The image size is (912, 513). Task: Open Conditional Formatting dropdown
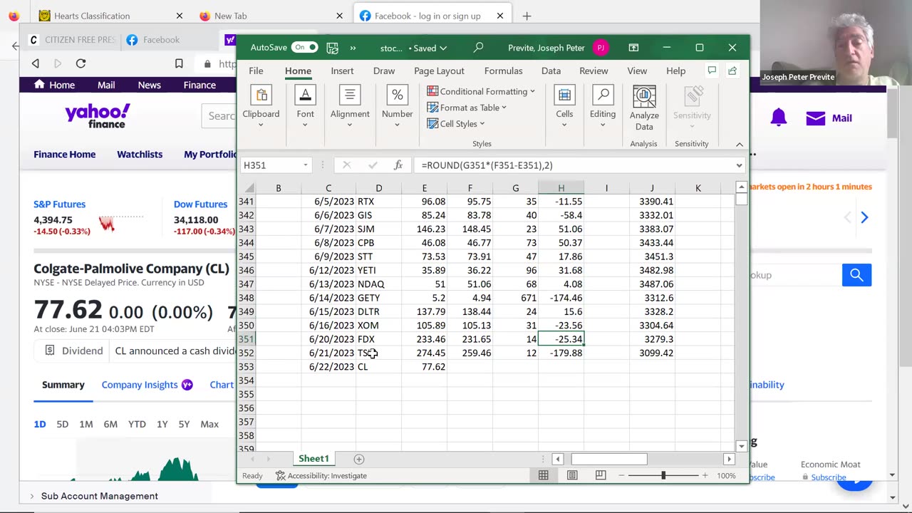click(x=481, y=91)
